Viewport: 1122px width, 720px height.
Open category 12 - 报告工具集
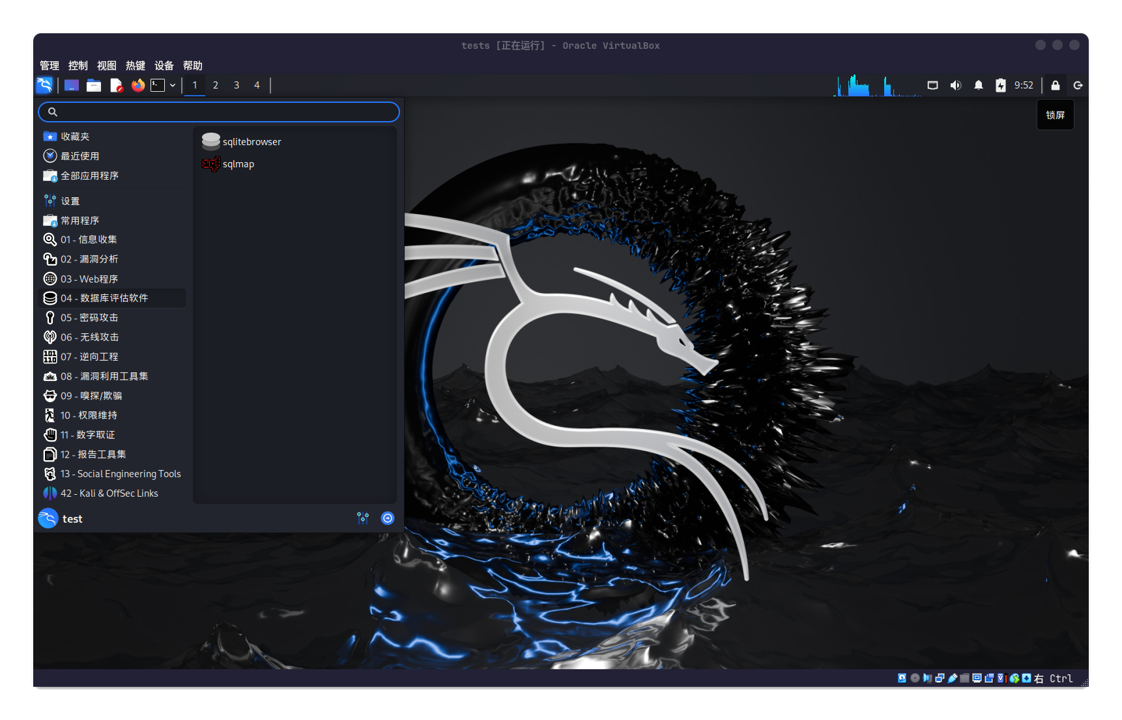point(113,454)
